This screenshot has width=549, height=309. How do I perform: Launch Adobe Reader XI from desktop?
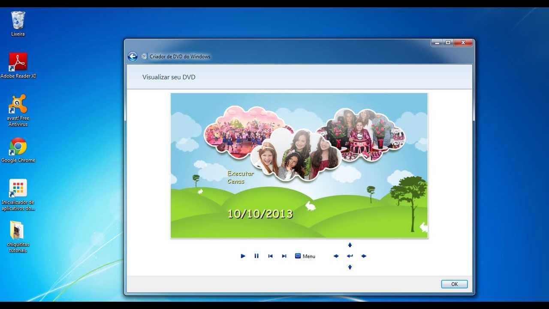pos(18,66)
